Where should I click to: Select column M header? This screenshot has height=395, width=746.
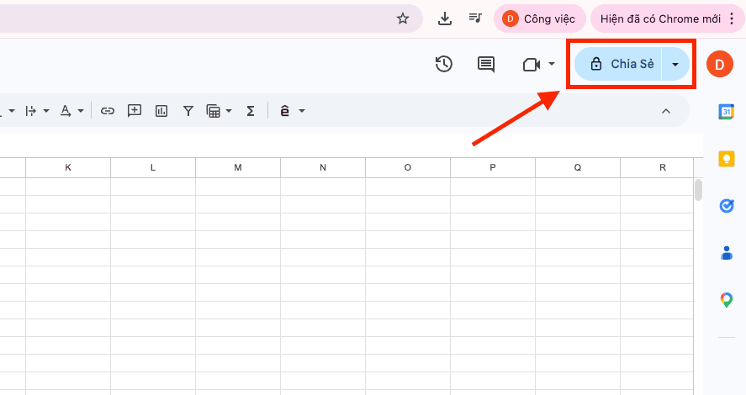coord(238,167)
